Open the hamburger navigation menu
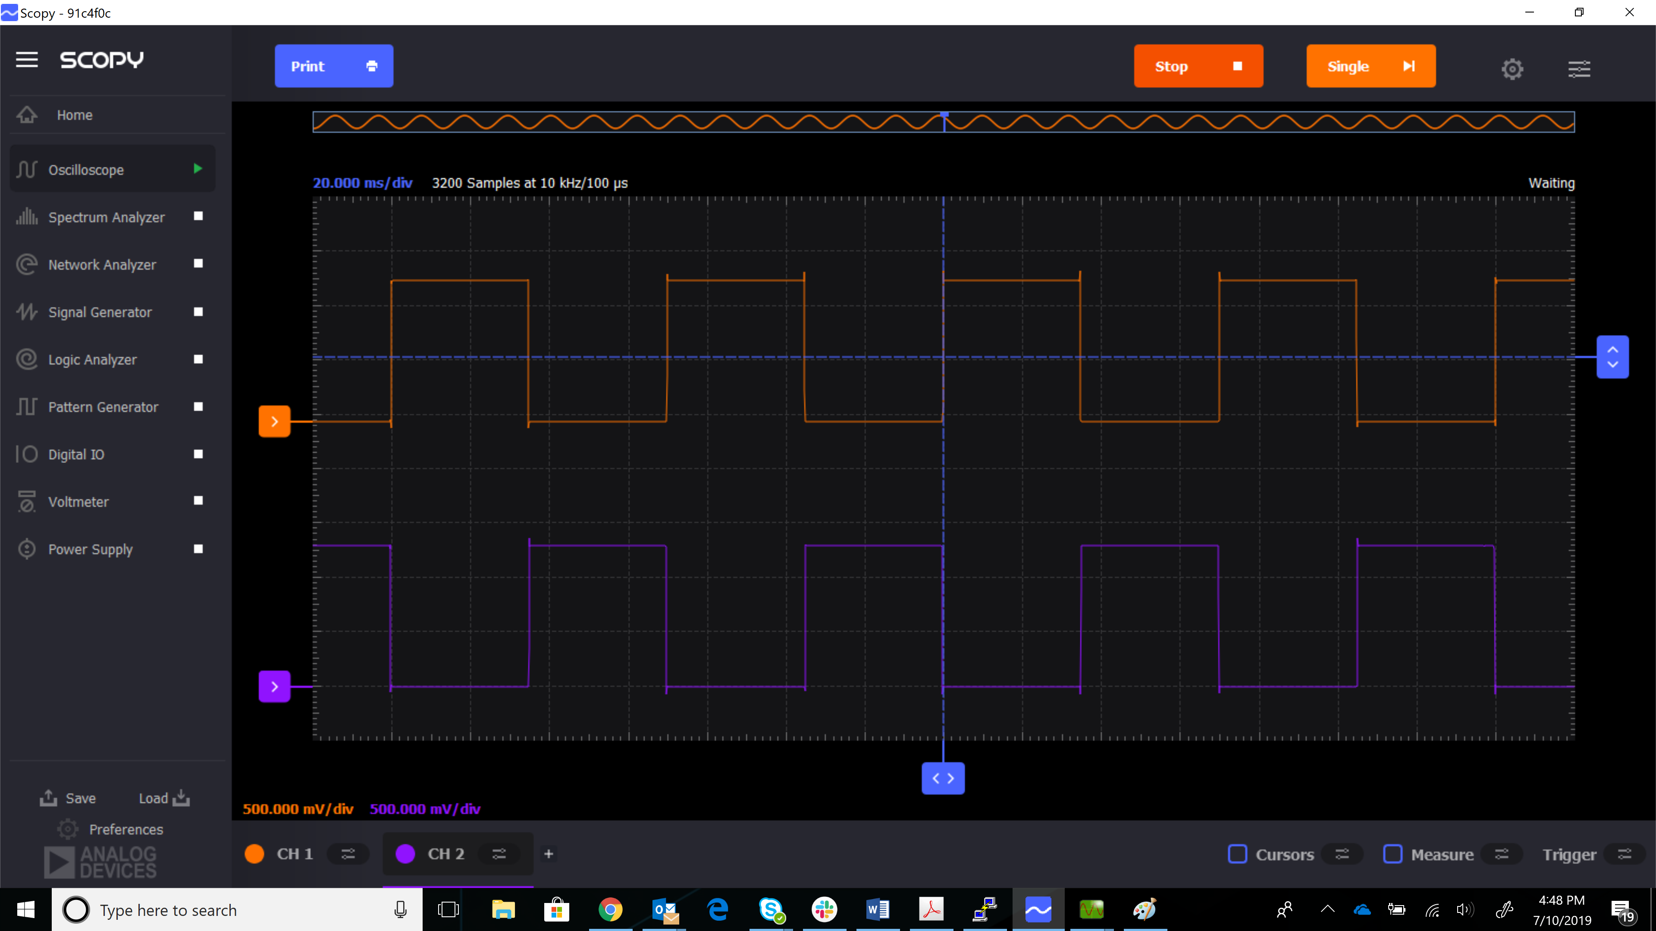 (26, 59)
